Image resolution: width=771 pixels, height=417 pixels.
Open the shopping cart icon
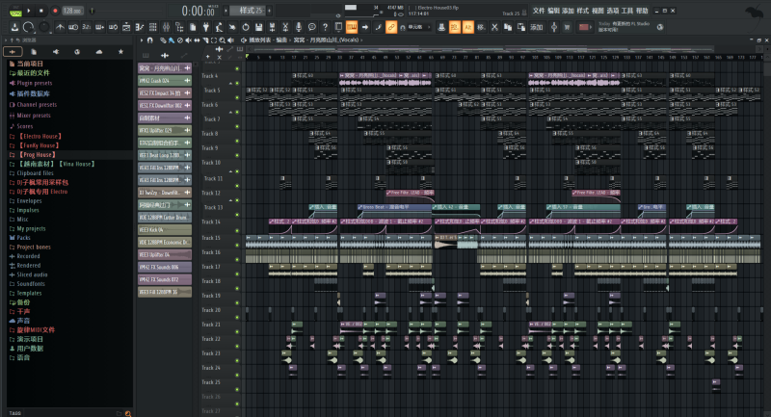[567, 27]
